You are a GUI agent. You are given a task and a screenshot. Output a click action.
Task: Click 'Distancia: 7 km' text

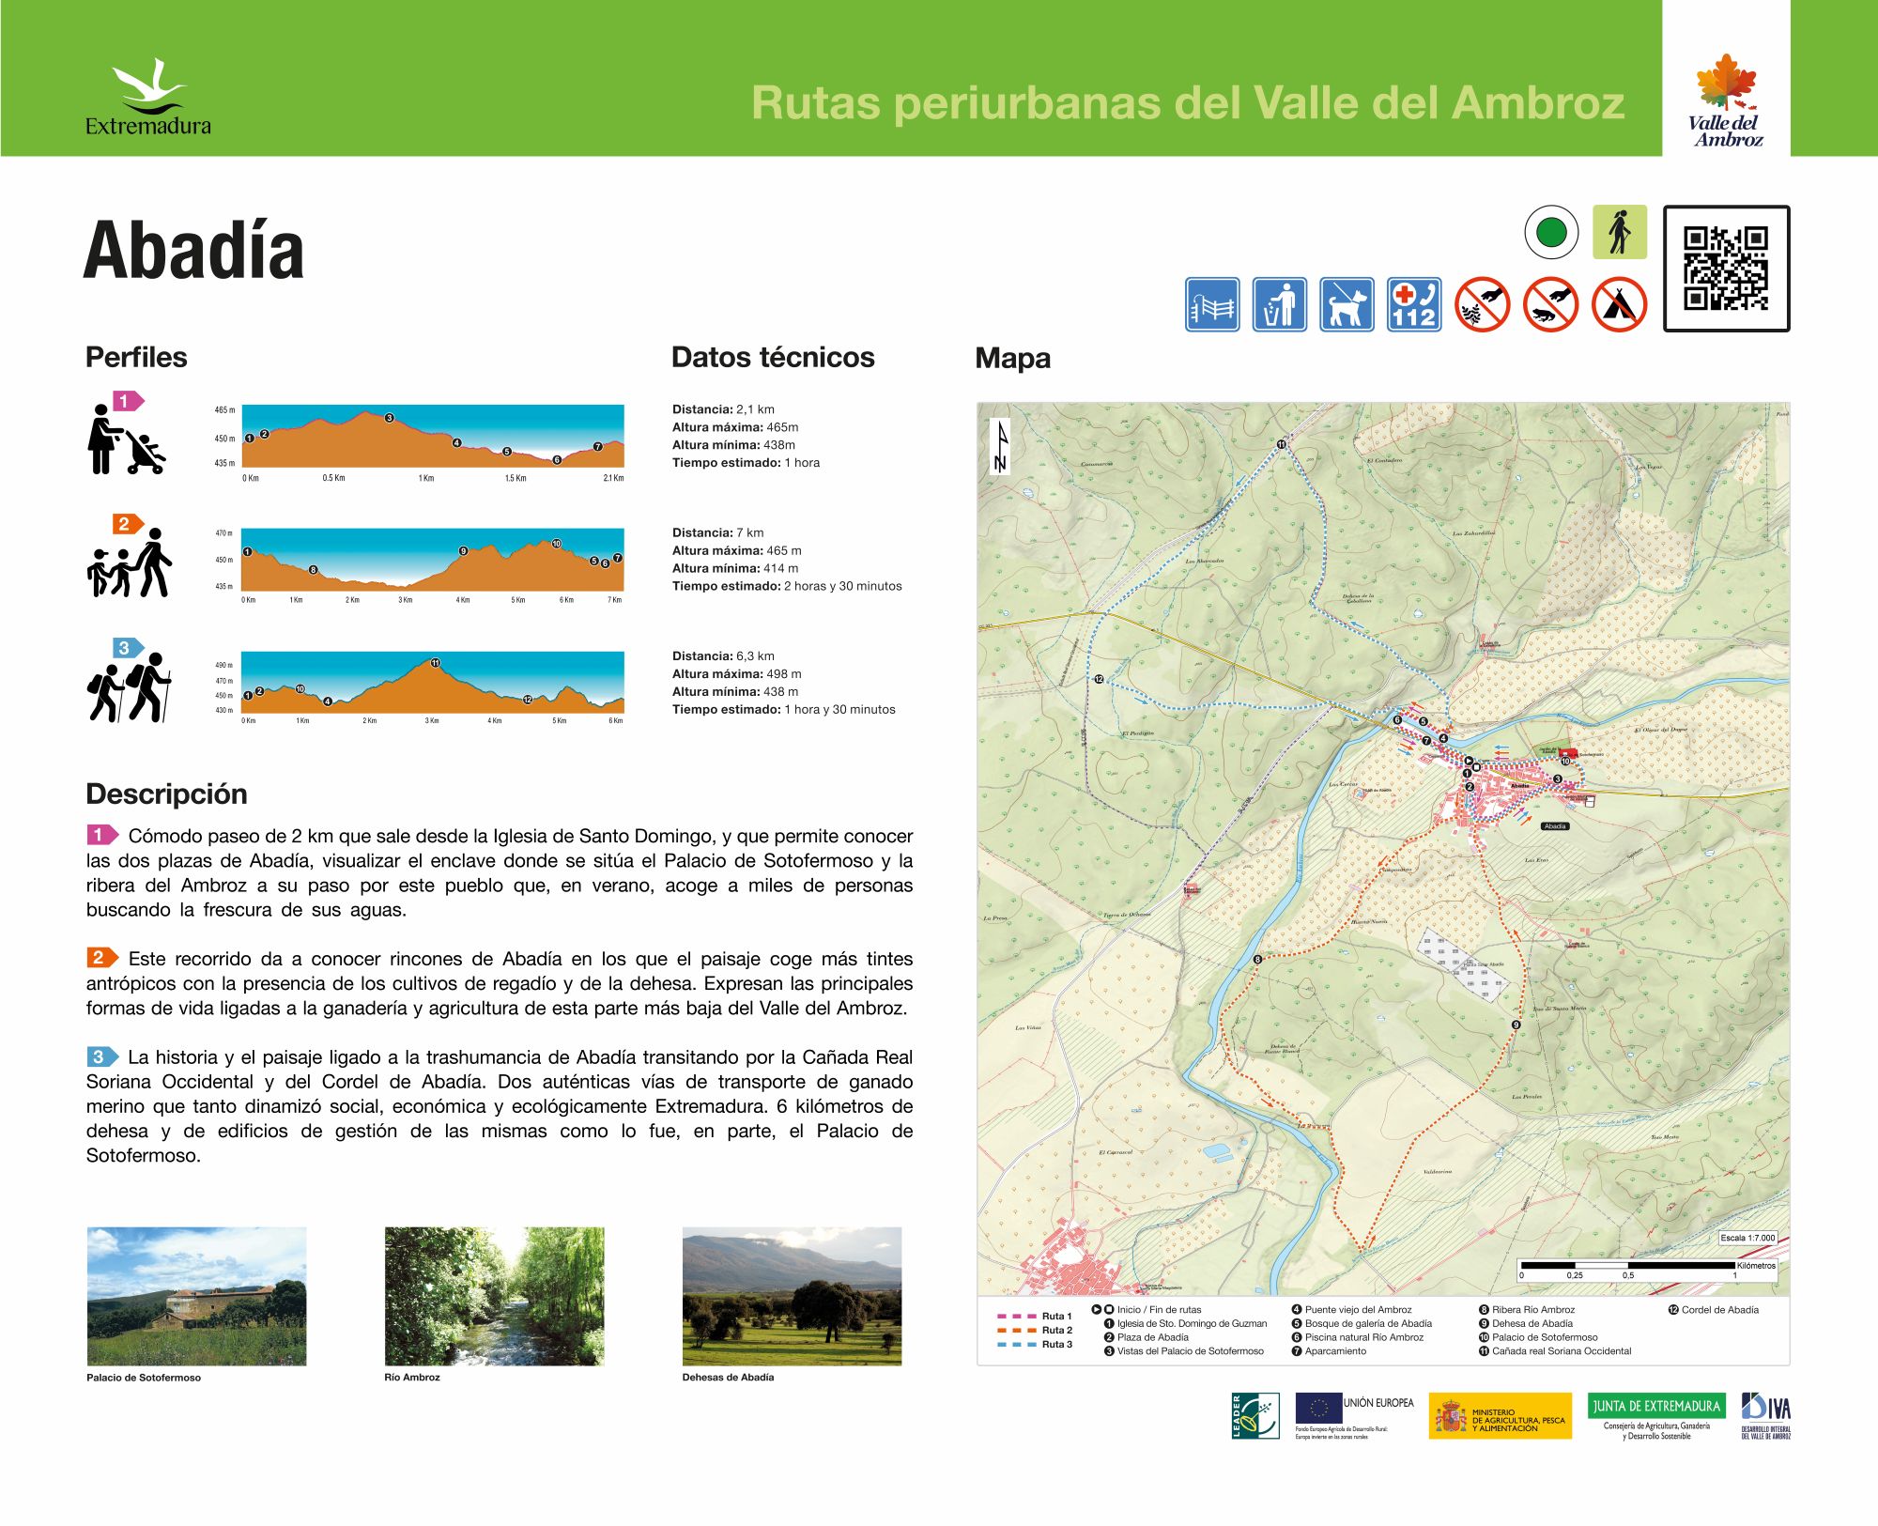point(717,532)
